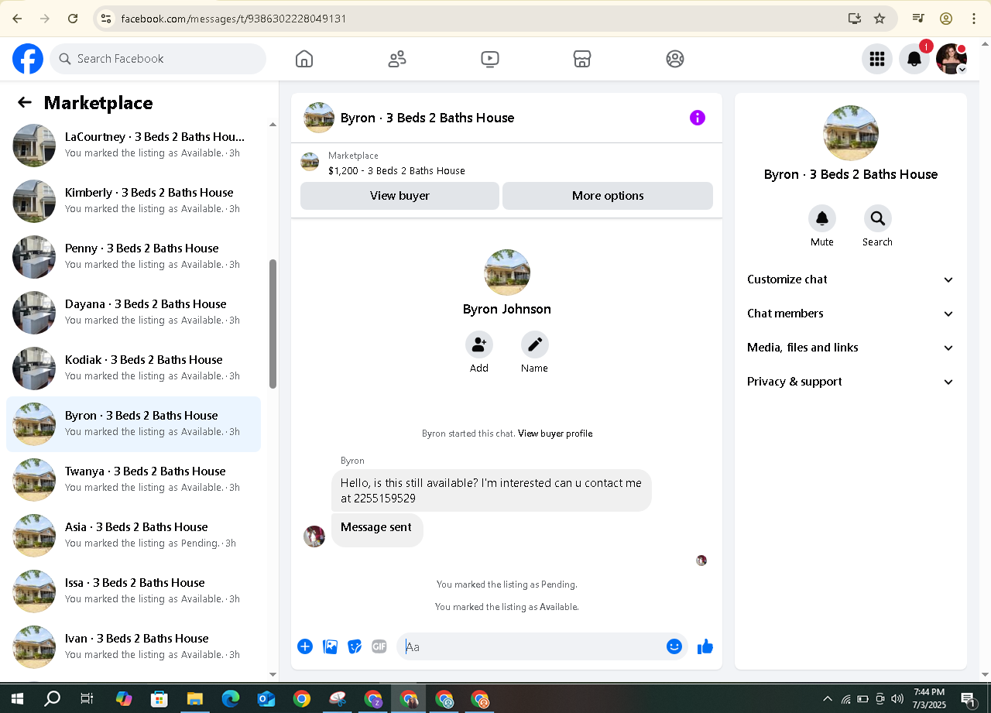The image size is (991, 713).
Task: Open emoji picker in message box
Action: click(x=674, y=646)
